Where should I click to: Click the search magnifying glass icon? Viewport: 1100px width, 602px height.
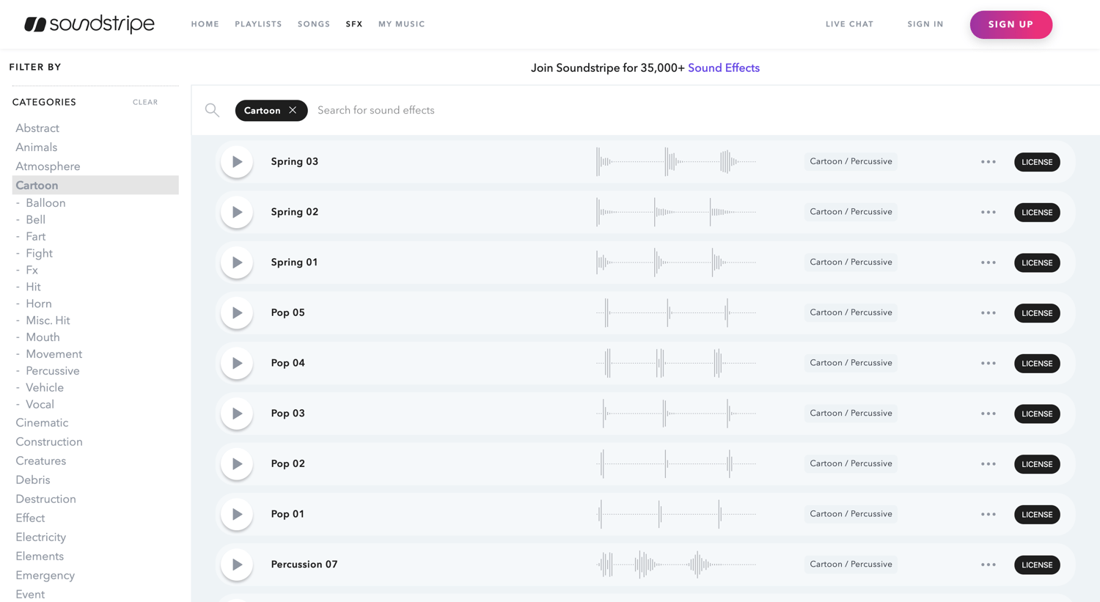pyautogui.click(x=212, y=109)
